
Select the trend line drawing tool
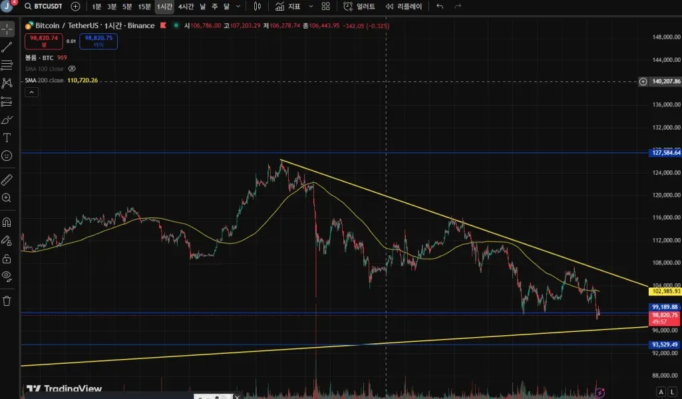7,47
